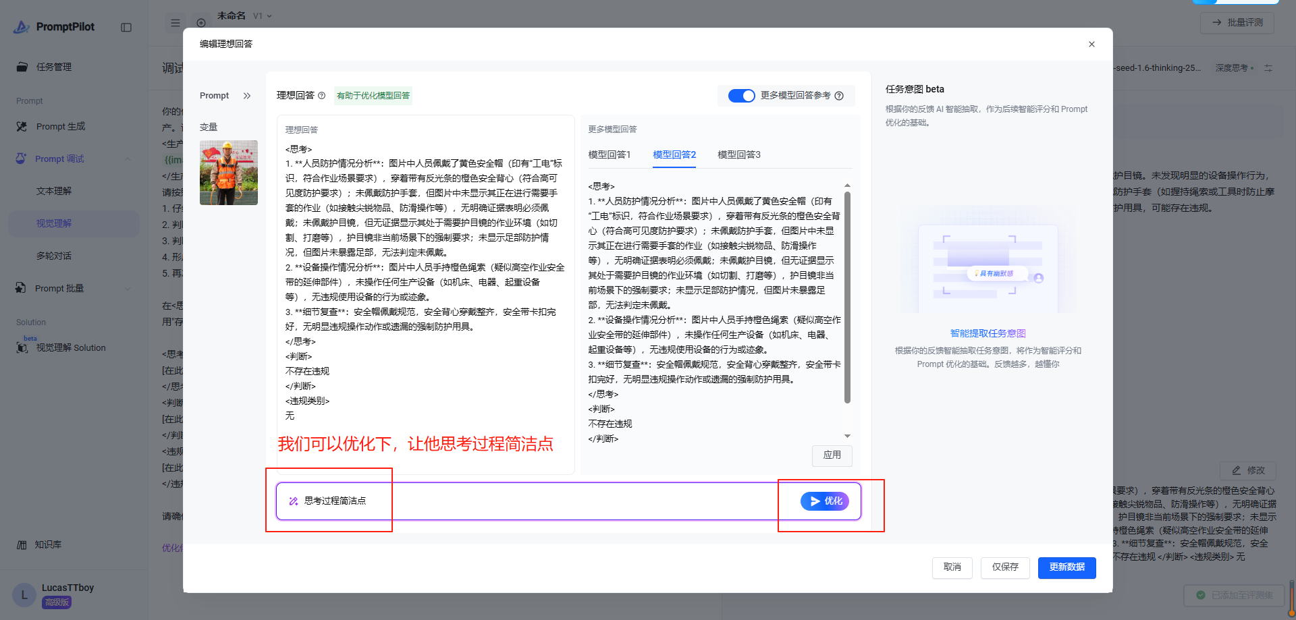Viewport: 1296px width, 620px height.
Task: Click the 有助于优化模型回答 tag
Action: 373,96
